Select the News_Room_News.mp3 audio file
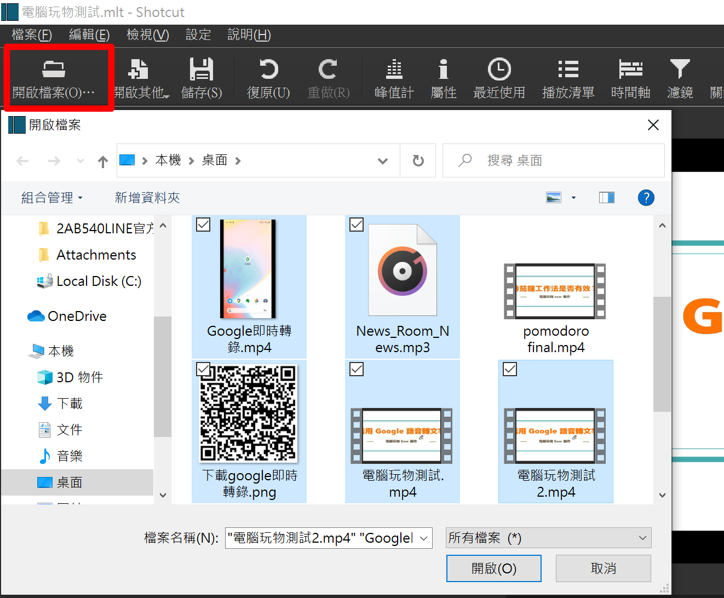Viewport: 724px width, 598px height. click(x=403, y=287)
